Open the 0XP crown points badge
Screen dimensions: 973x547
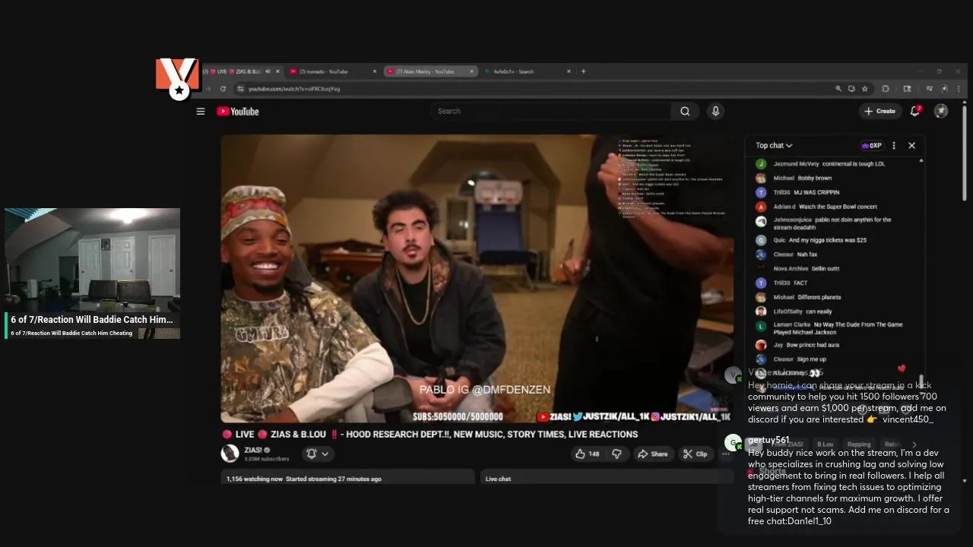[871, 145]
